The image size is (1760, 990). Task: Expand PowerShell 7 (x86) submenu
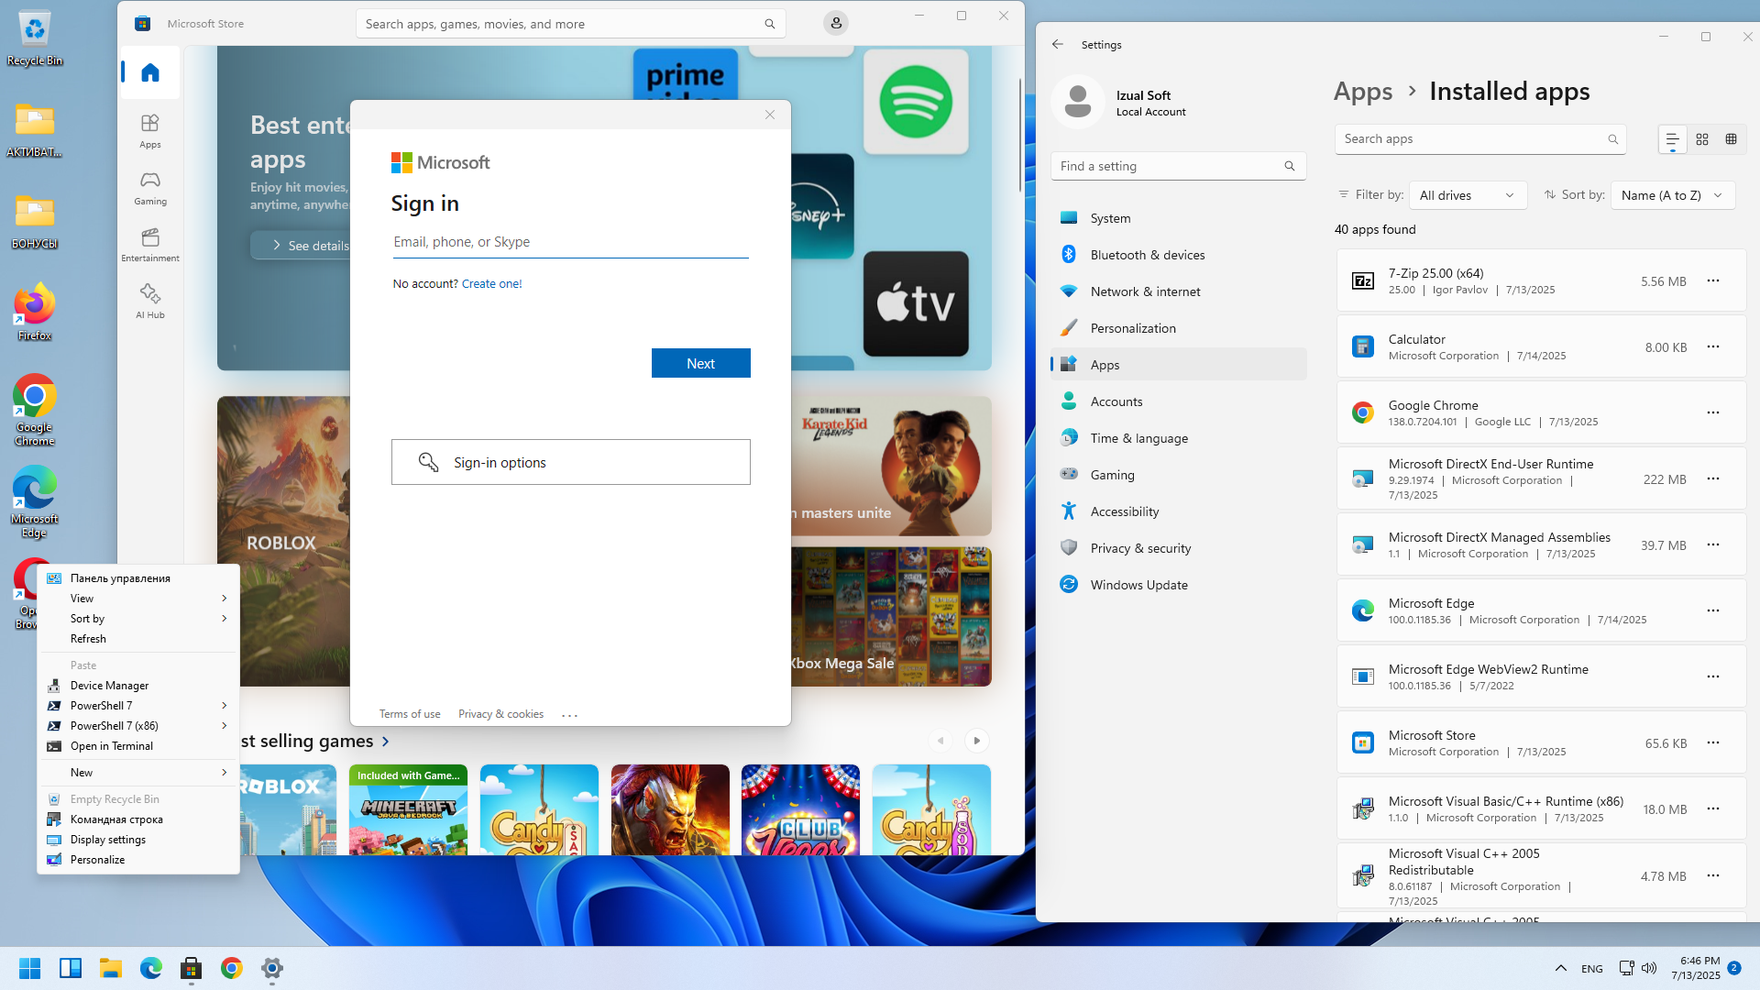(x=137, y=726)
